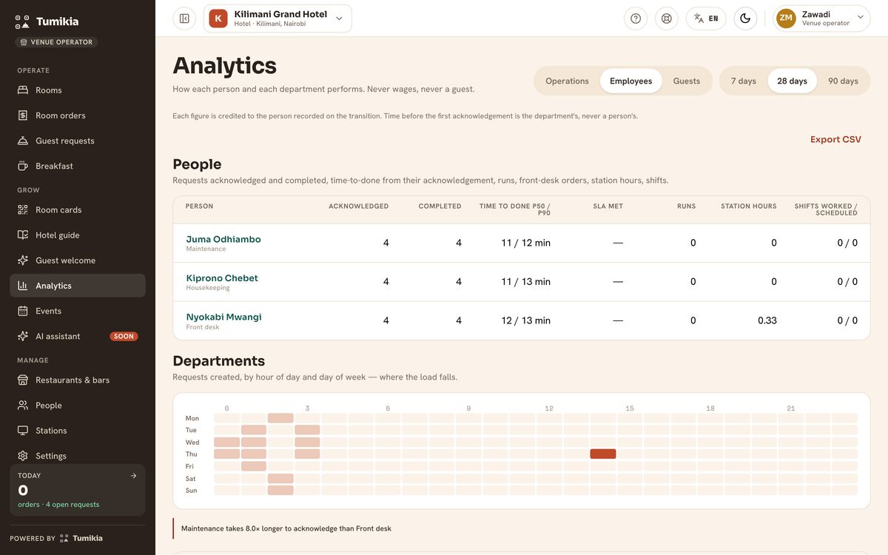This screenshot has width=888, height=555.
Task: Click Restaurants & bars building icon
Action: (x=22, y=380)
